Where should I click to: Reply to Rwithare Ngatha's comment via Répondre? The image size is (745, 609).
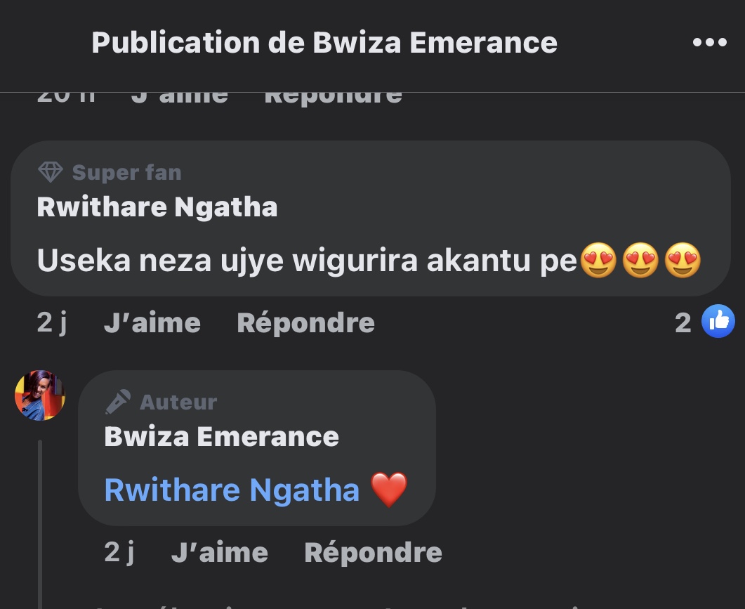[x=306, y=323]
